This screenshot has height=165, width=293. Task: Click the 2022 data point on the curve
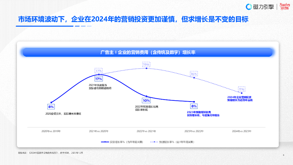point(146,96)
